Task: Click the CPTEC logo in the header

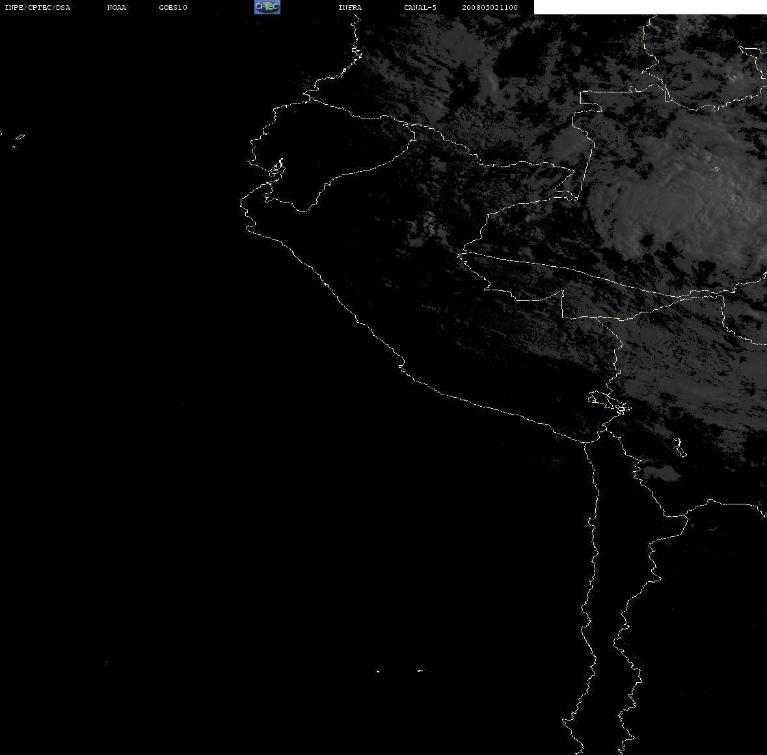Action: click(x=267, y=7)
